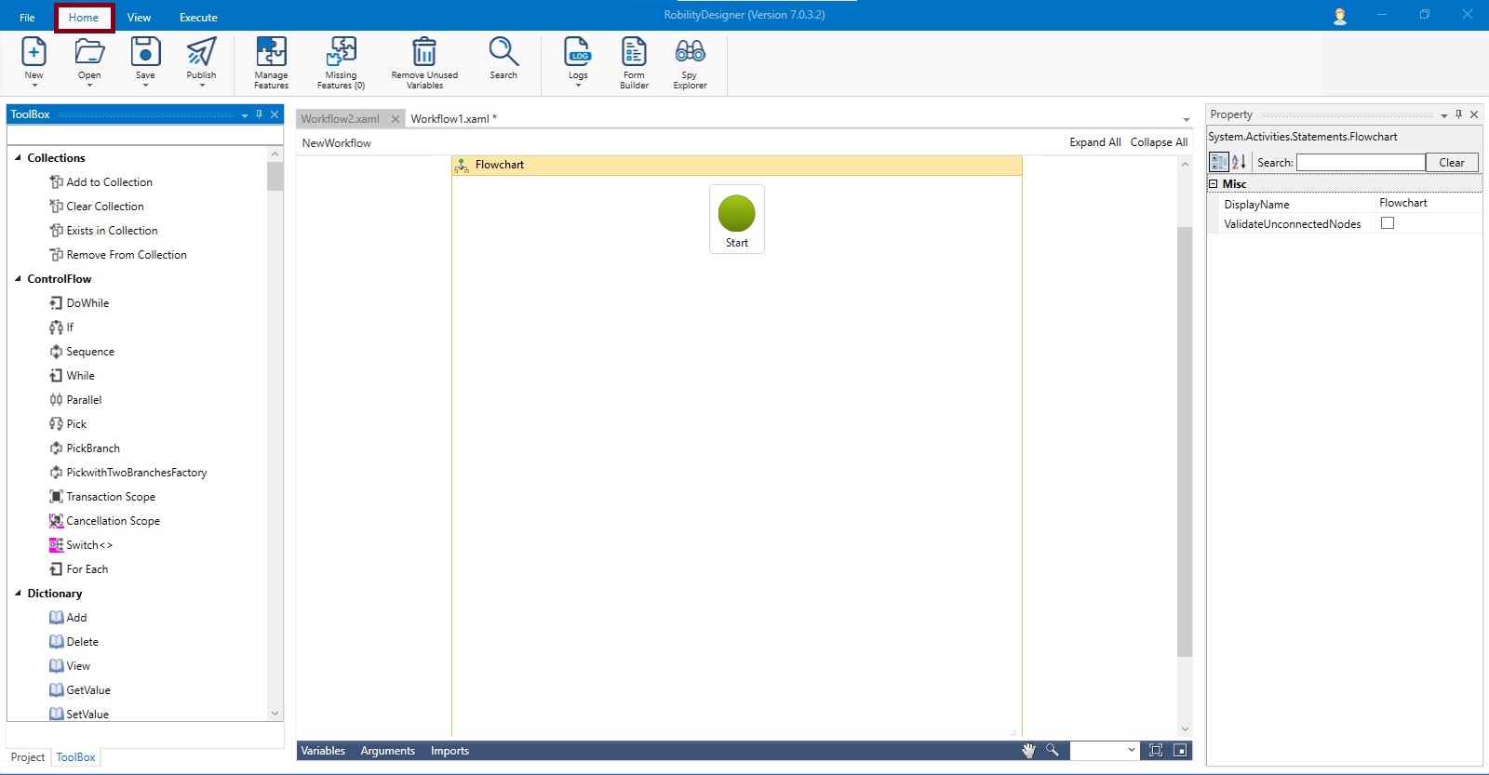1489x775 pixels.
Task: Click Remove Unused Variables icon
Action: (424, 53)
